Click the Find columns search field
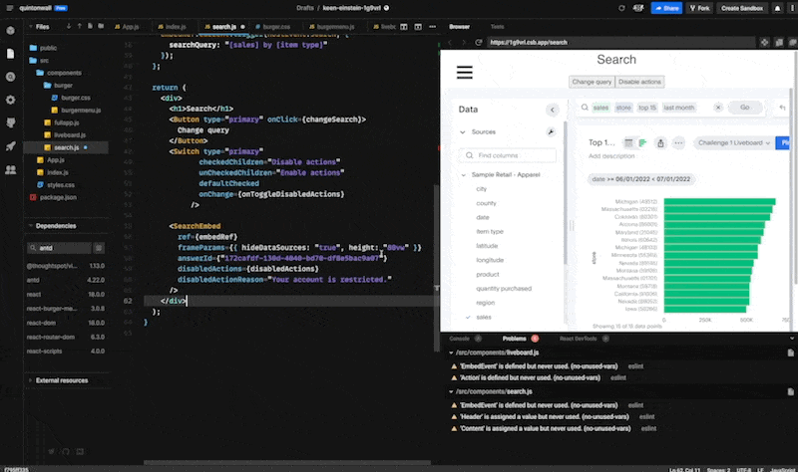 (x=508, y=155)
